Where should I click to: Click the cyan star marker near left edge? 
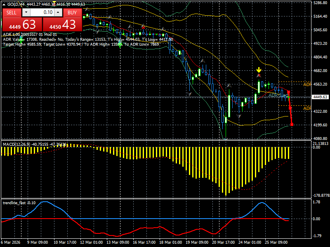pos(21,38)
